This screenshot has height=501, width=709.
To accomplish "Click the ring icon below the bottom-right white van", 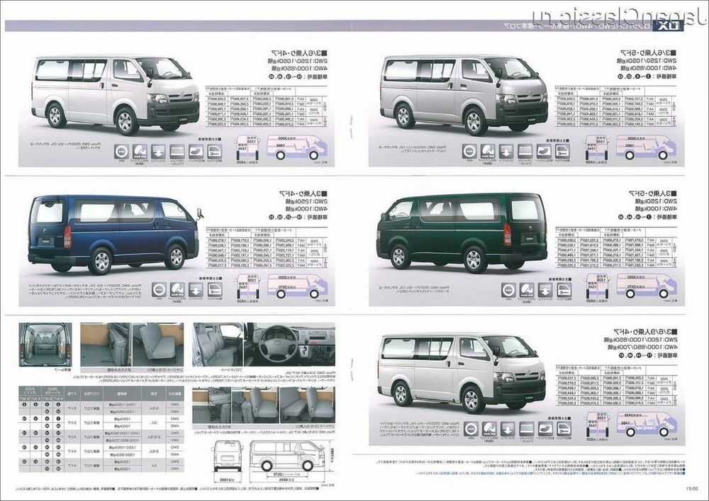I will pyautogui.click(x=471, y=429).
